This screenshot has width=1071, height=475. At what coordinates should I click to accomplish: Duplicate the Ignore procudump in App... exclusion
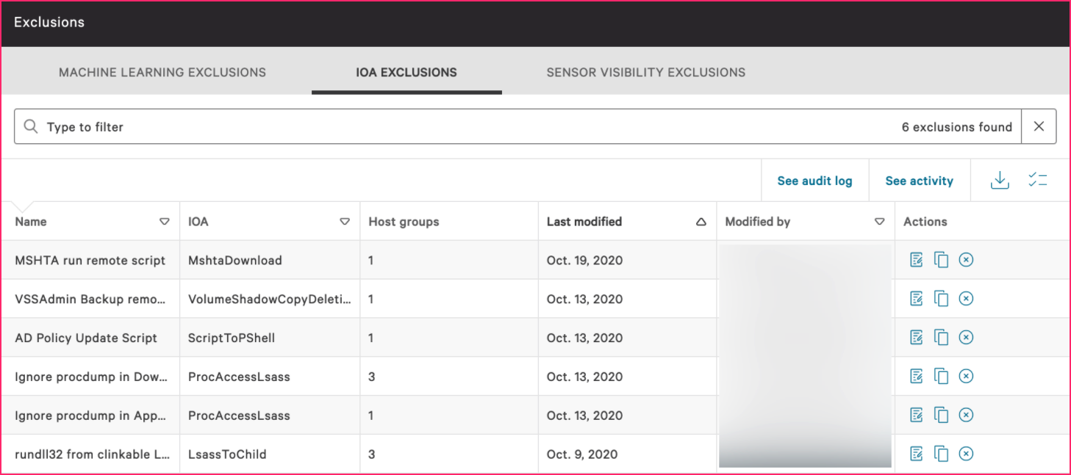(x=942, y=416)
